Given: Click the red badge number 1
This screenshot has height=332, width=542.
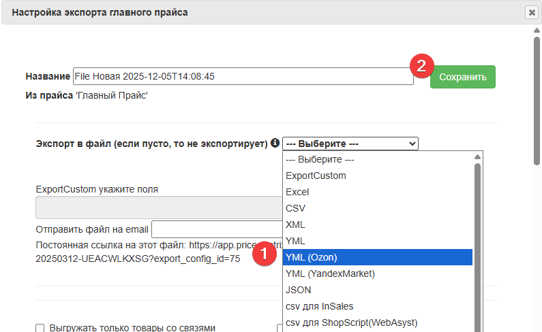Looking at the screenshot, I should coord(265,254).
